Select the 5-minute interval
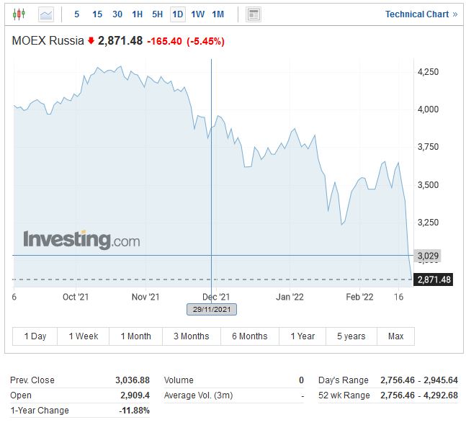The height and width of the screenshot is (425, 466). coord(77,14)
